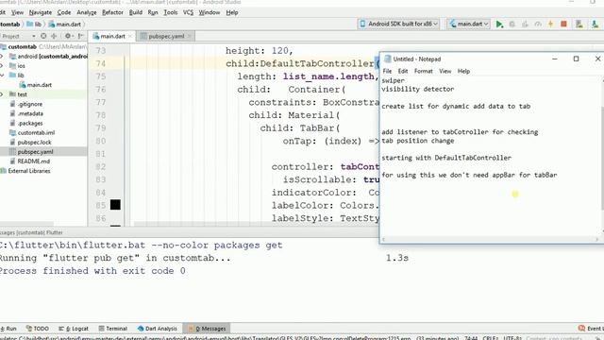Open the Code menu
The image size is (604, 340).
tap(64, 12)
